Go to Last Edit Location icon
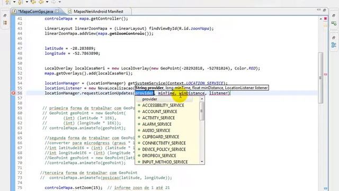 (x=33, y=2)
